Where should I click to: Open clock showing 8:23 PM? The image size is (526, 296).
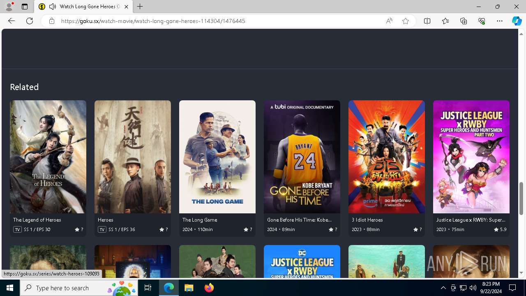tap(491, 288)
